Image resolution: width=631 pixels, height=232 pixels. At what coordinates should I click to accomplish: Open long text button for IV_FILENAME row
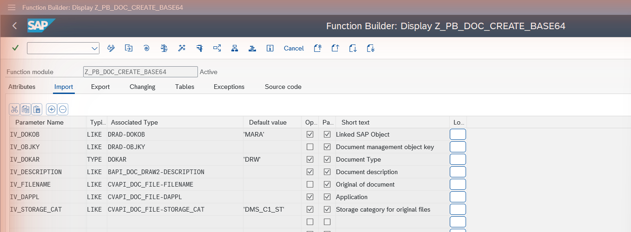pos(458,184)
